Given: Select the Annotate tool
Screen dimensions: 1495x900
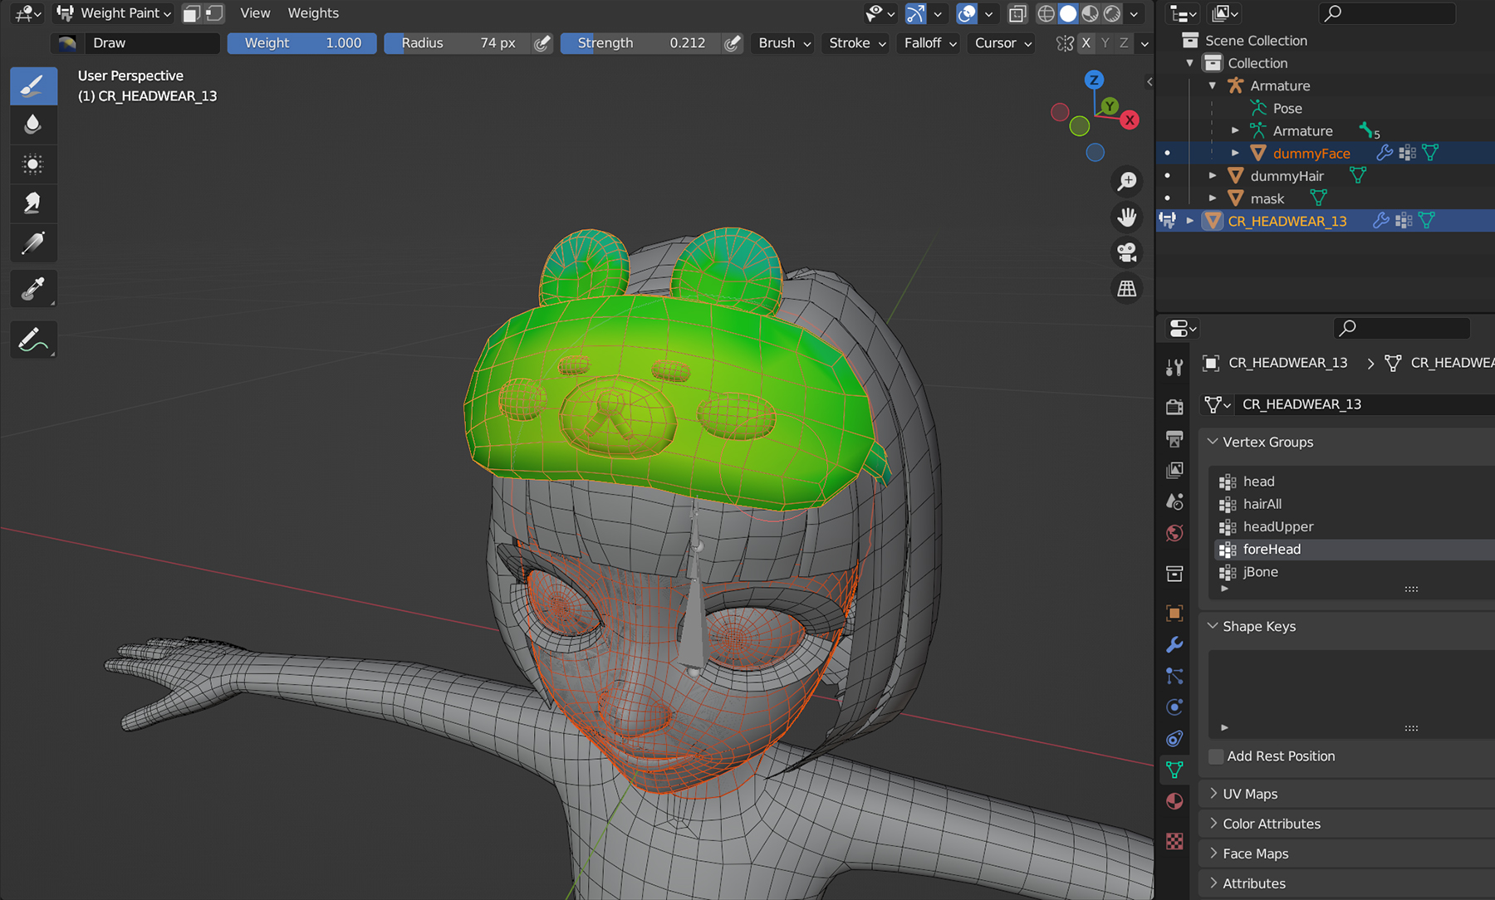Looking at the screenshot, I should [x=33, y=340].
